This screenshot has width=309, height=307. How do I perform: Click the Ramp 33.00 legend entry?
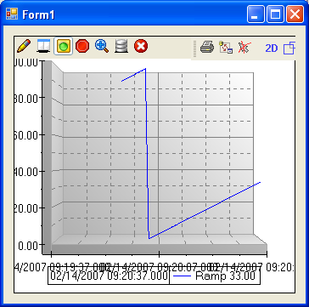click(215, 276)
